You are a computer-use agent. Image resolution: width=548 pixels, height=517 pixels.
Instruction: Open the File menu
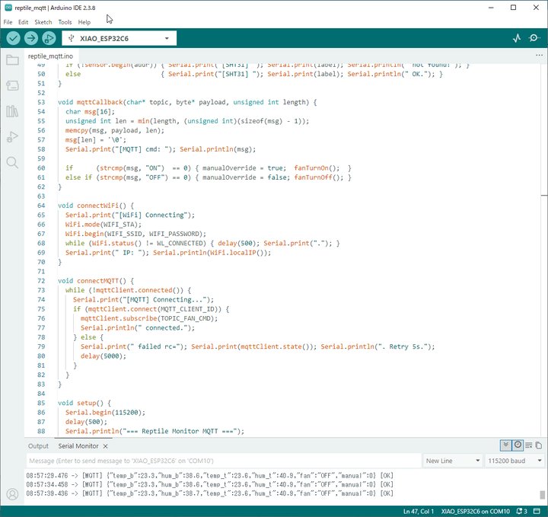[8, 22]
